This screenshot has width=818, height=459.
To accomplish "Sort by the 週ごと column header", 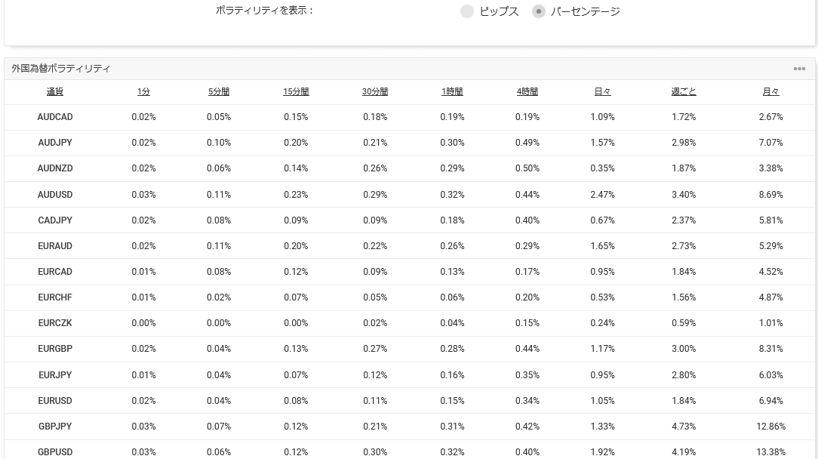I will pos(684,91).
